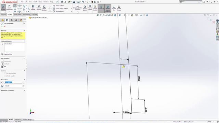Cancel Line Properties with the red X
This screenshot has width=219, height=123.
pos(5,27)
